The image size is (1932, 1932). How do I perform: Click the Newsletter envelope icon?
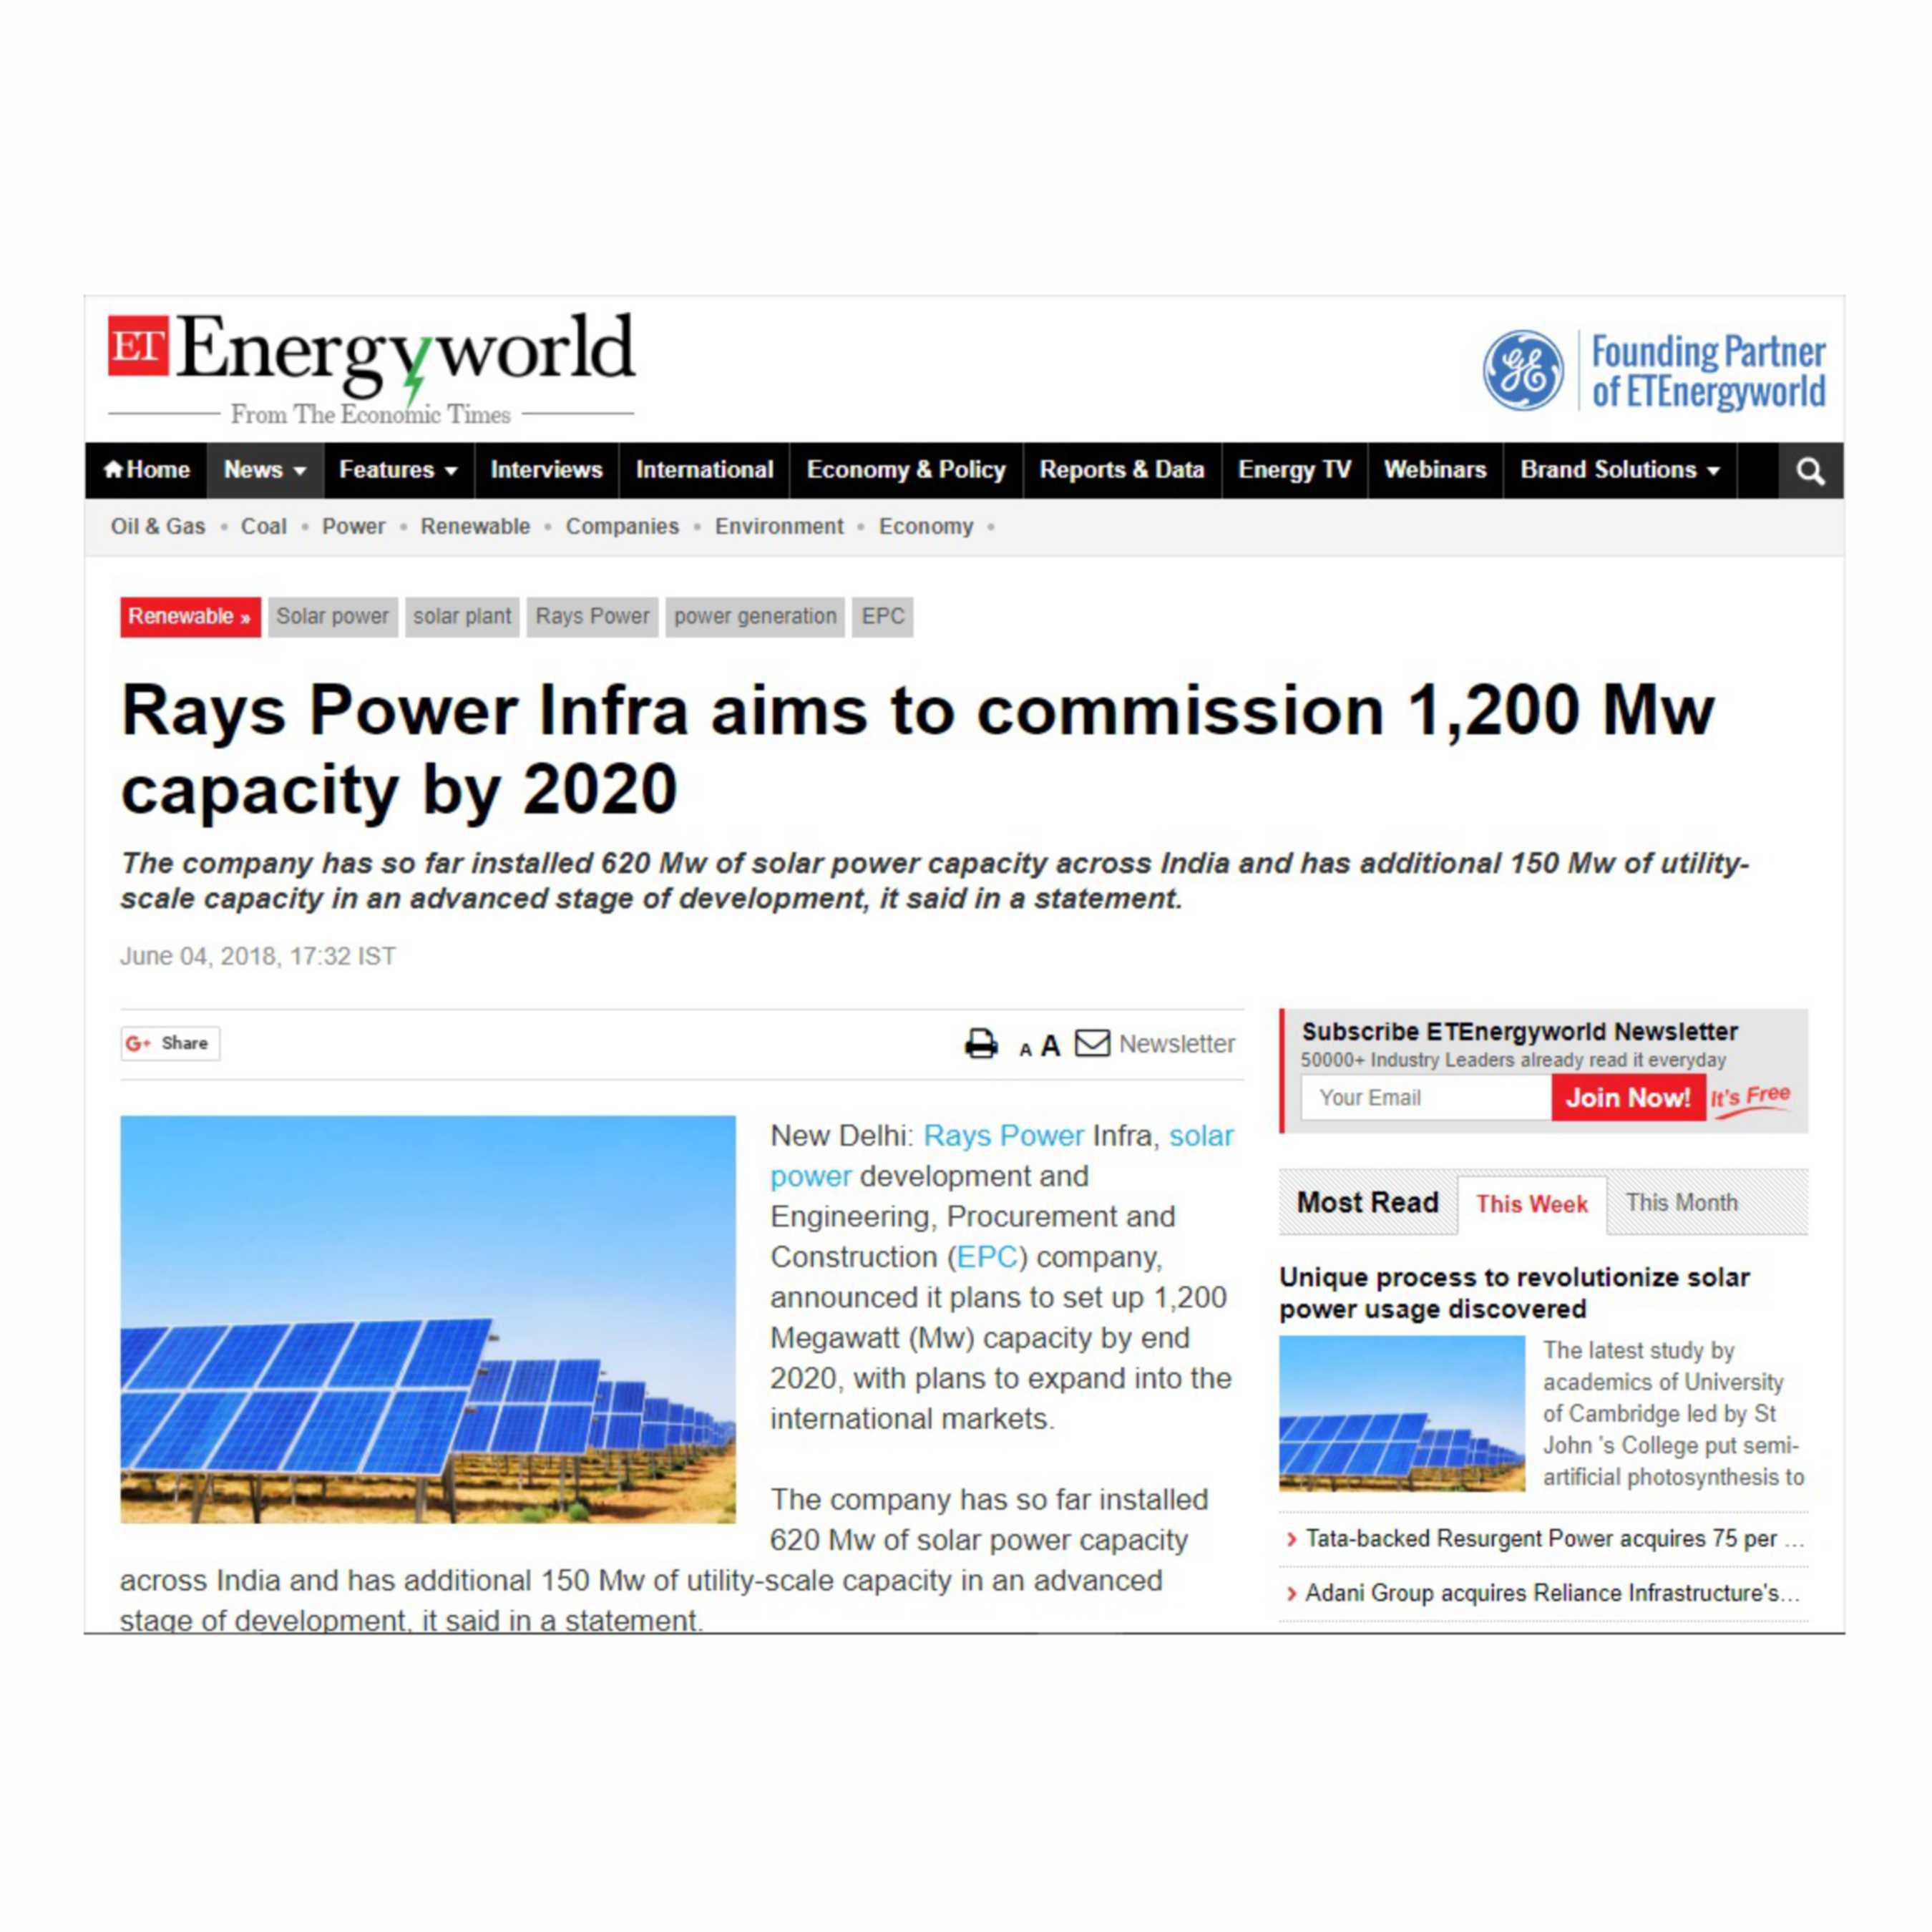[1092, 1043]
